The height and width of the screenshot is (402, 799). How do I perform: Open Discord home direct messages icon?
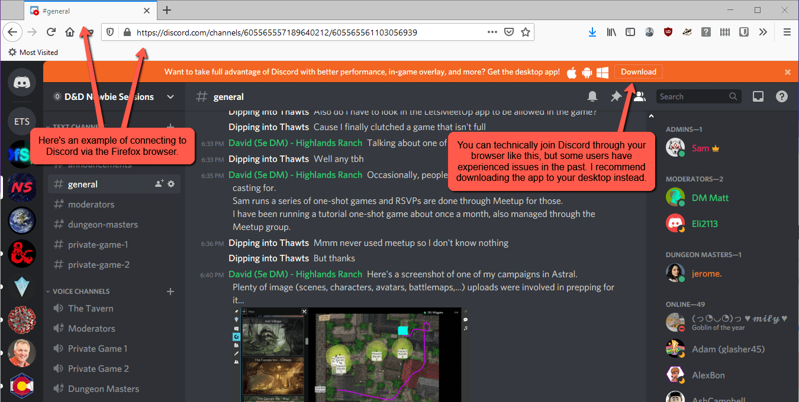point(22,82)
